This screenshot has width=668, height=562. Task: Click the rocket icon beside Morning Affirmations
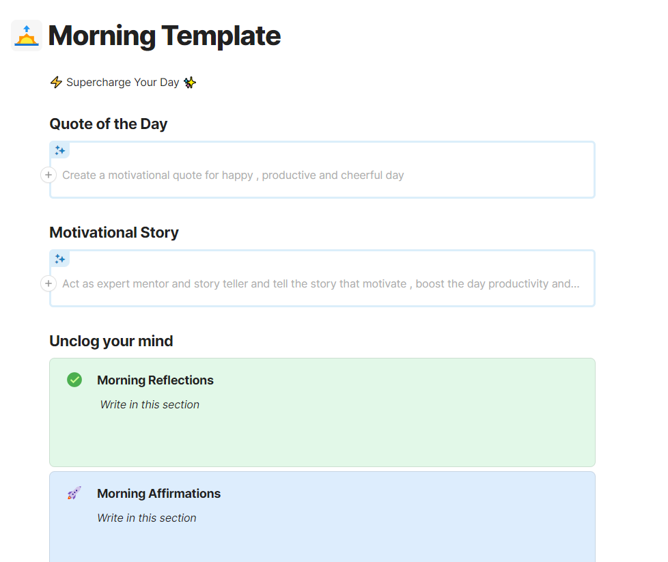click(74, 493)
